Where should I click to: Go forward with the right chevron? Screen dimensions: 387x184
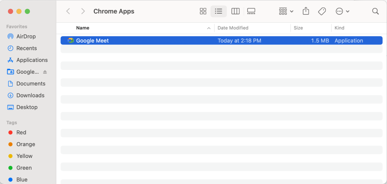[83, 11]
